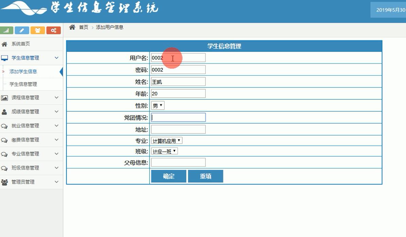The width and height of the screenshot is (406, 237).
Task: Select the 学生信息管理 submenu item
Action: [x=23, y=84]
